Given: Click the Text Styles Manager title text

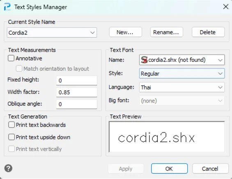Looking at the screenshot, I should (41, 7).
